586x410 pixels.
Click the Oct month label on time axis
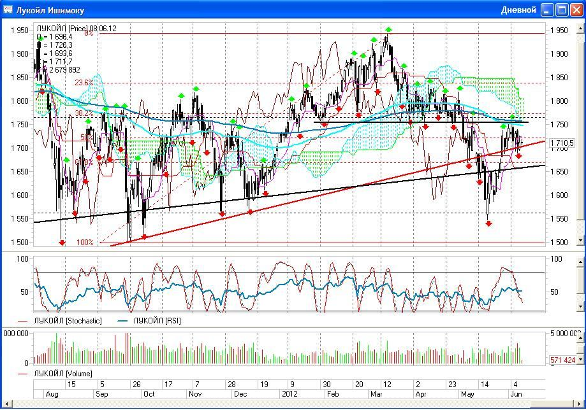pyautogui.click(x=149, y=394)
